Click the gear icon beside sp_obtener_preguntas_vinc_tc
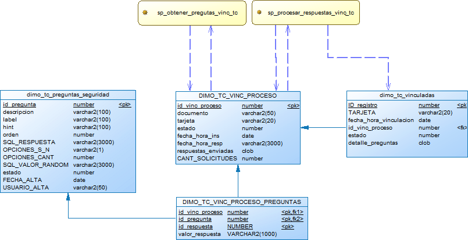The image size is (468, 240). pyautogui.click(x=144, y=12)
